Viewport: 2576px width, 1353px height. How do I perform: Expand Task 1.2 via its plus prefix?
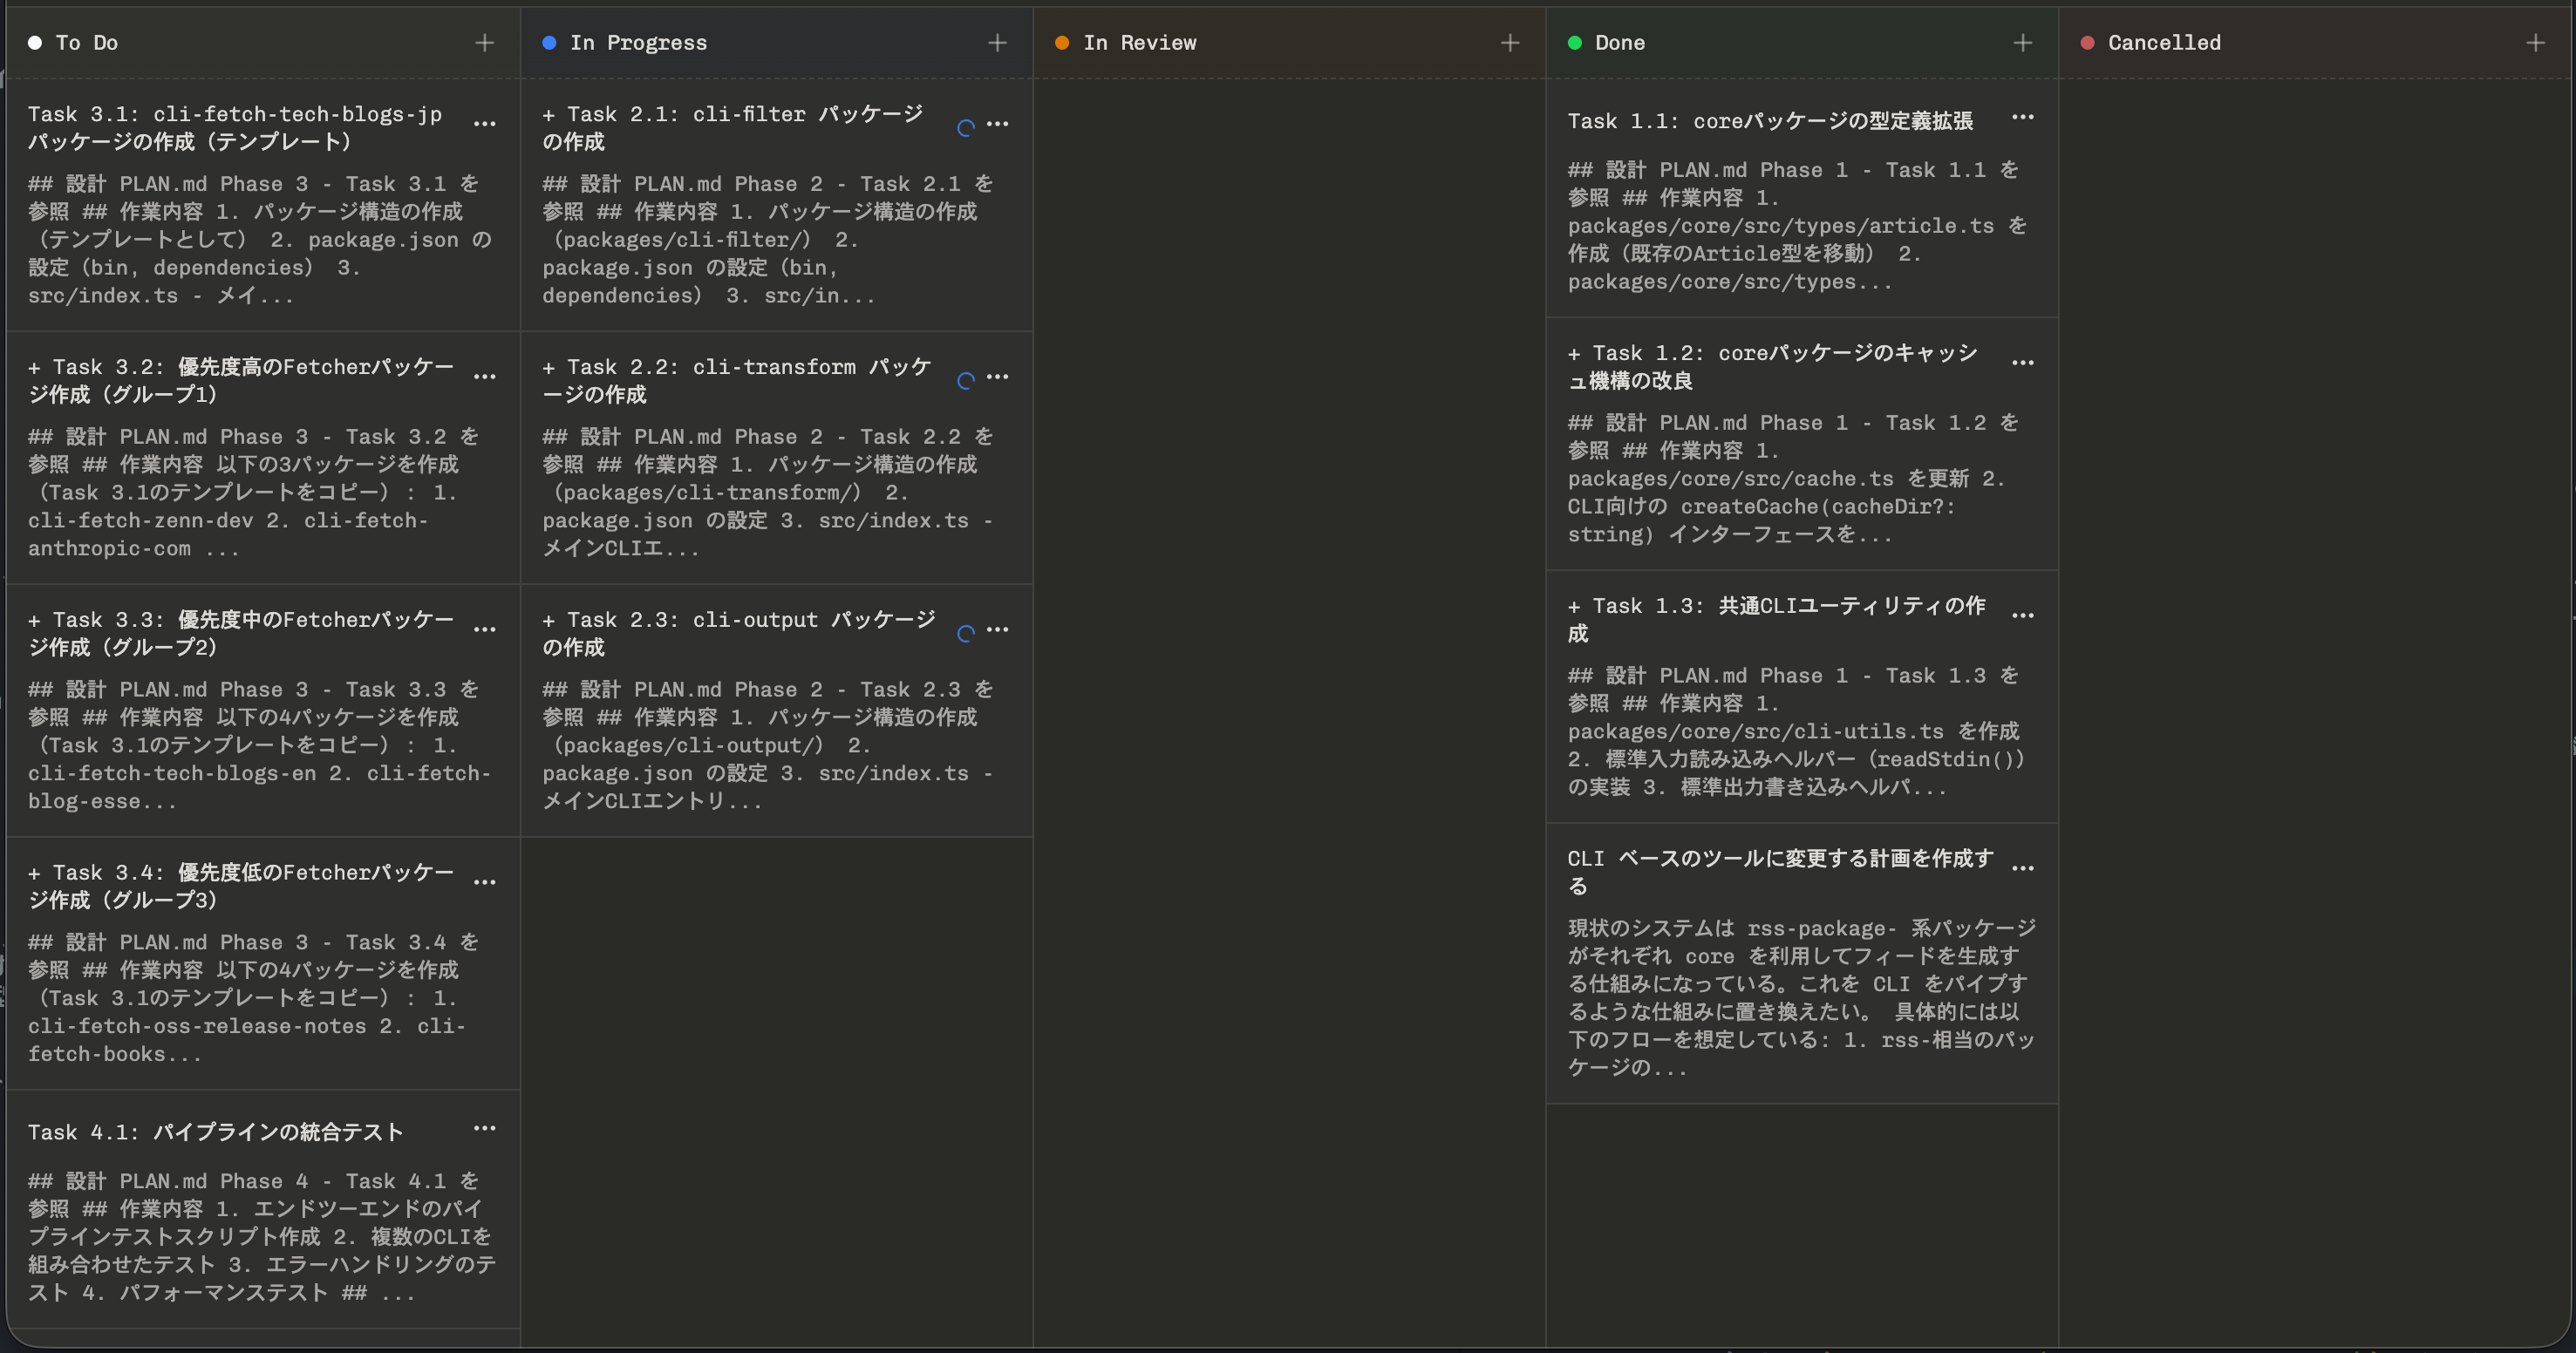(1575, 352)
